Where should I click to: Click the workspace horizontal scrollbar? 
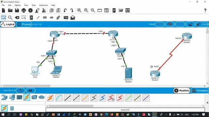point(26,86)
